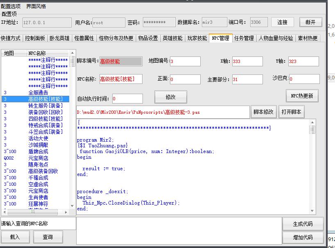The image size is (335, 248).
Task: Open the 界面风格 menu
Action: pyautogui.click(x=36, y=7)
